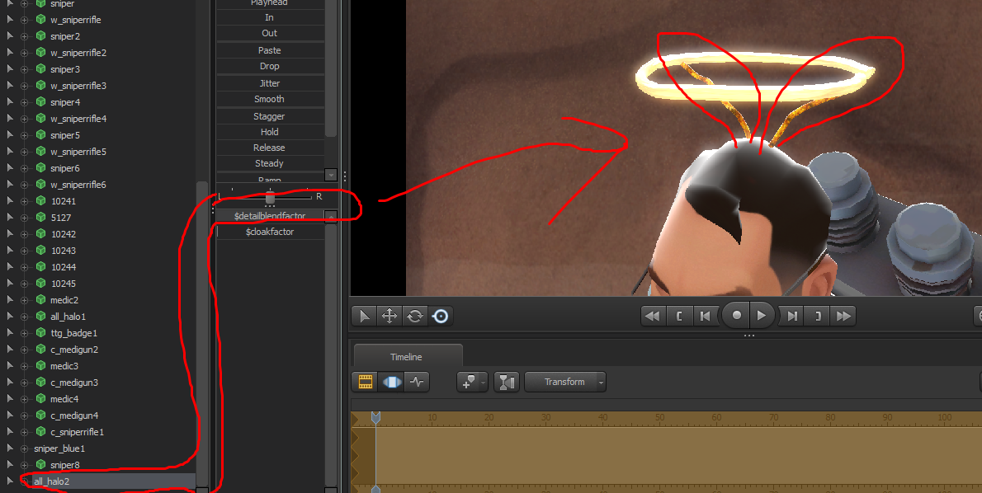Screen dimensions: 982x493
Task: Click the green cube icon beside medic3
Action: coord(40,366)
